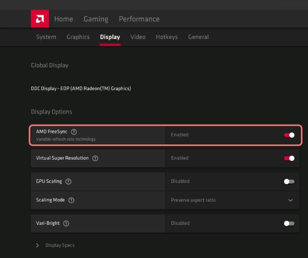The image size is (308, 258).
Task: Click the Vari-Bright label
Action: pos(48,223)
